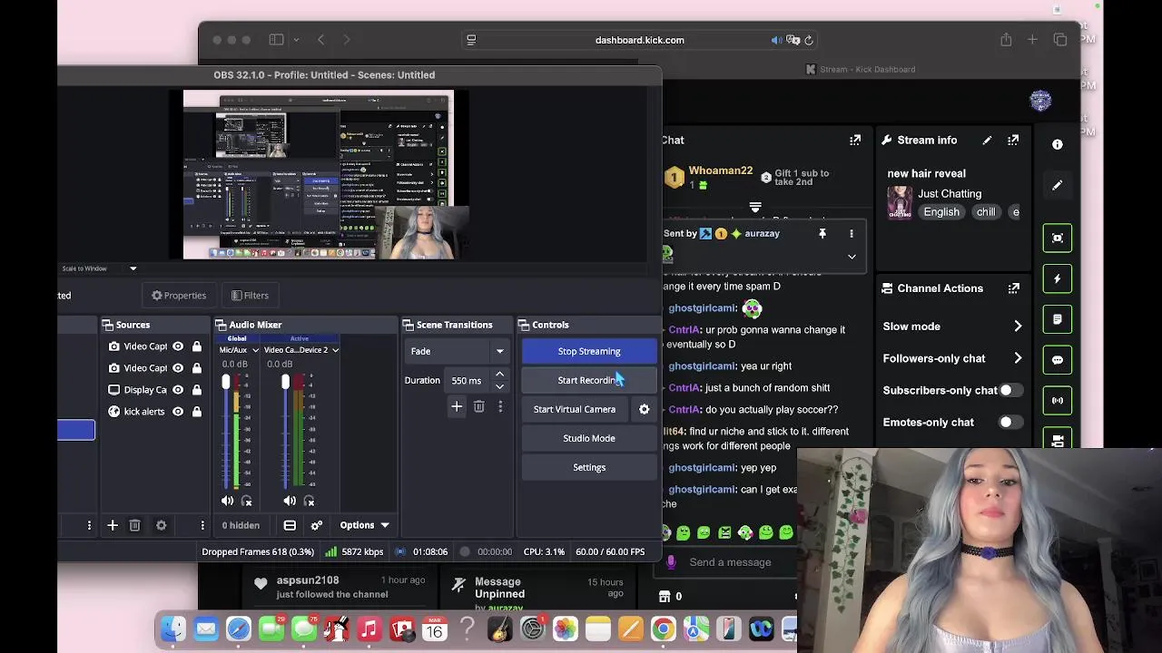Open advanced audio properties gears icon
Image resolution: width=1162 pixels, height=653 pixels.
tap(317, 525)
